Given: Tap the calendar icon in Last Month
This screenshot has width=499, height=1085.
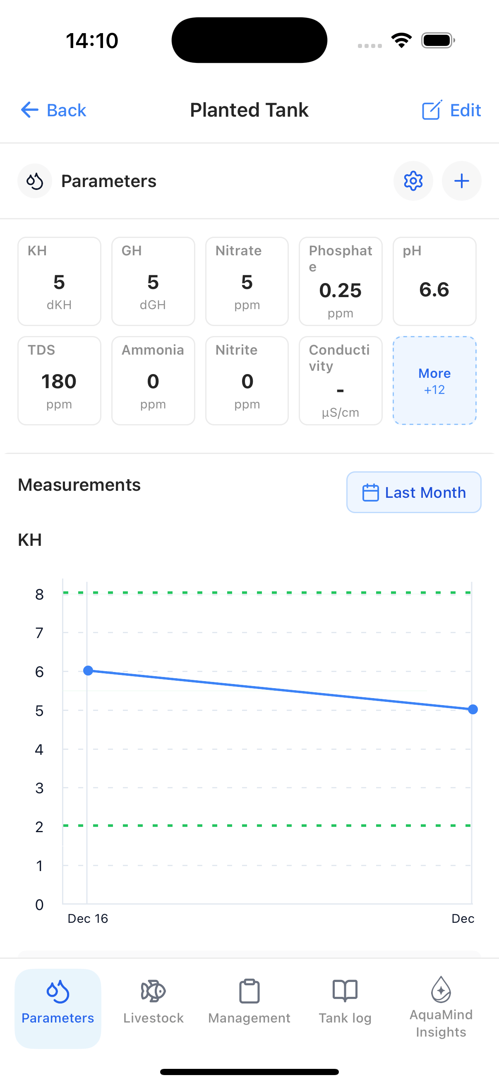Looking at the screenshot, I should coord(371,492).
